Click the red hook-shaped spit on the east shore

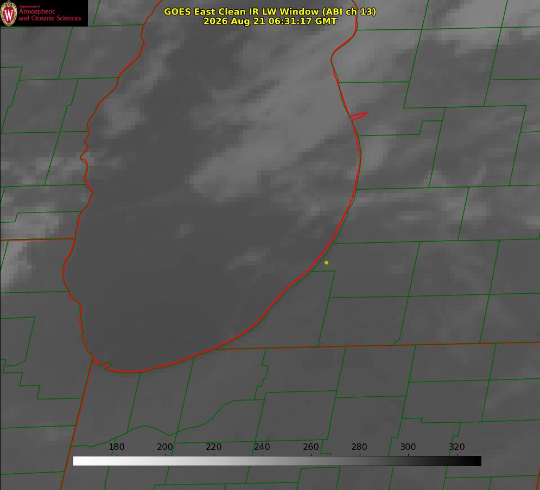click(358, 116)
